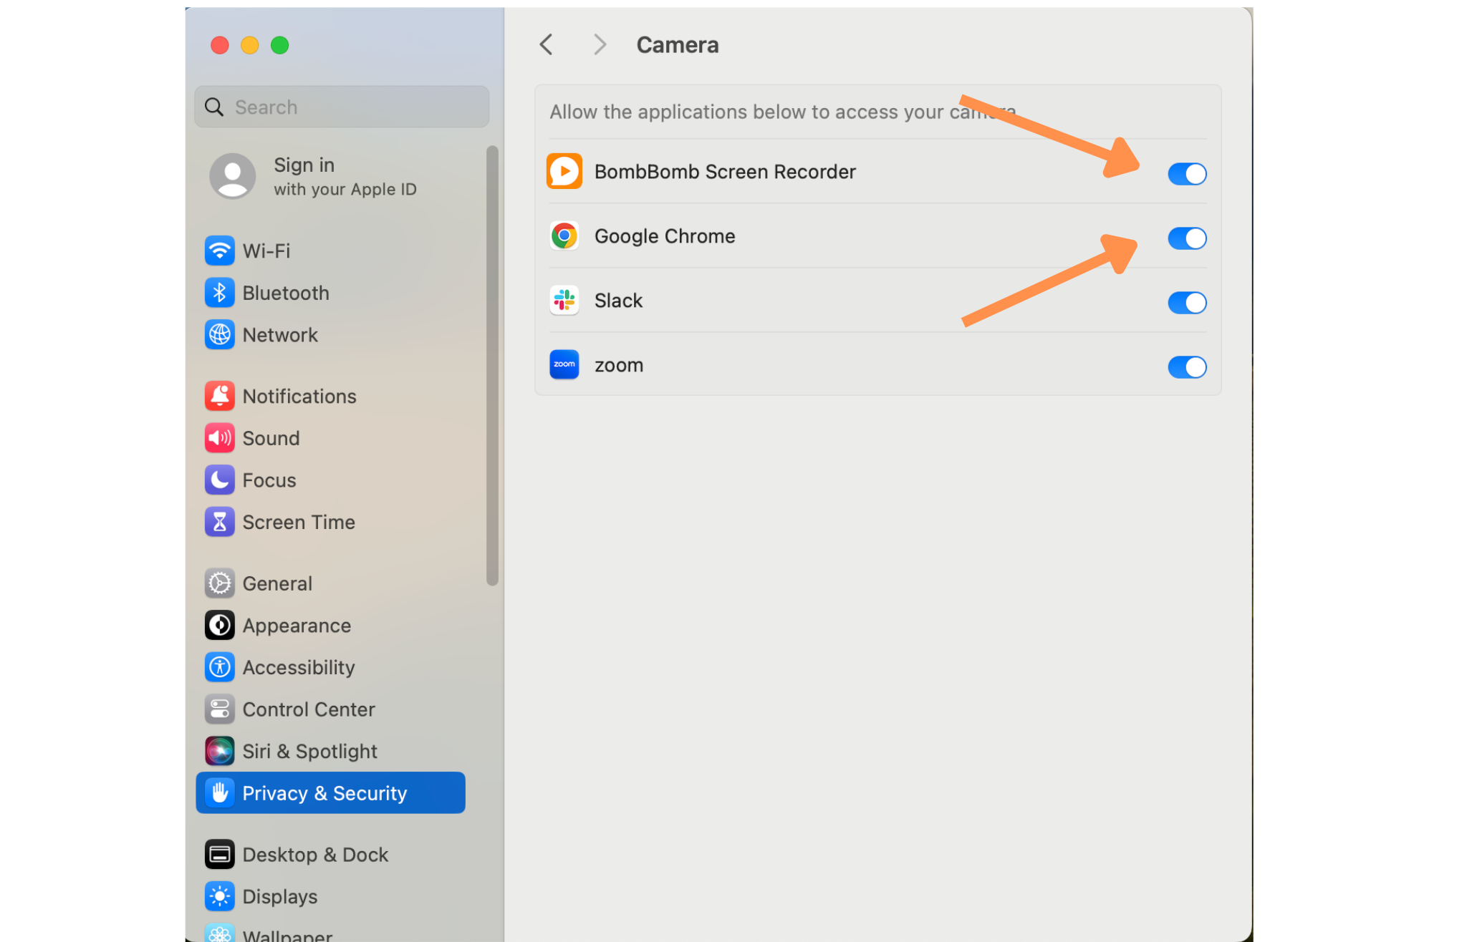
Task: Click the Camera page title
Action: [x=678, y=45]
